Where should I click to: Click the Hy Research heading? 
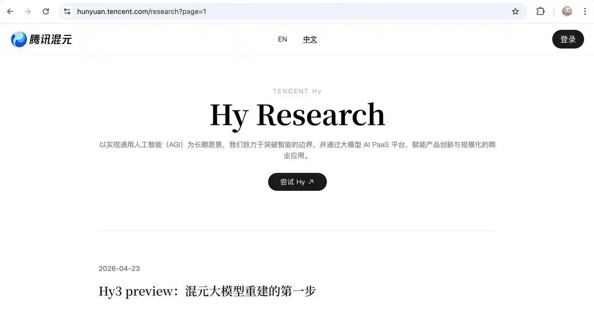(297, 115)
